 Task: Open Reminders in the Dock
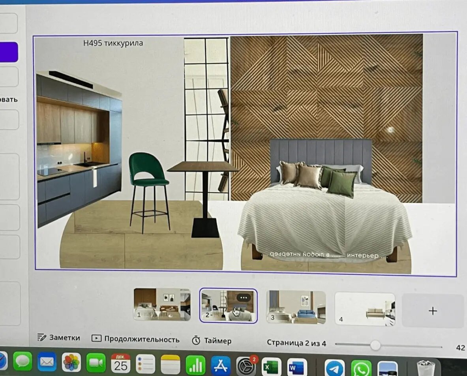coord(145,364)
